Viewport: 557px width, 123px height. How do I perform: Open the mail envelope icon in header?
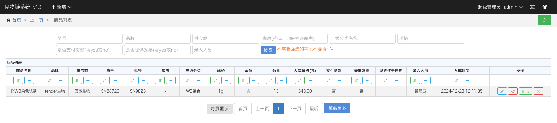533,7
